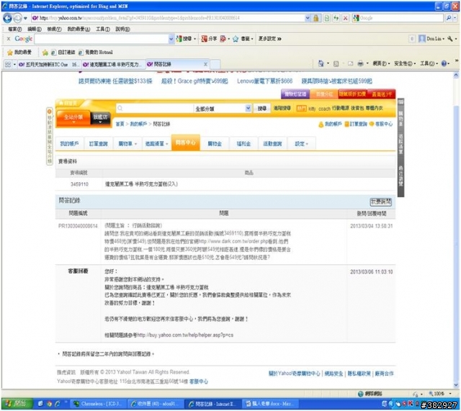The width and height of the screenshot is (461, 411).
Task: Click the Lenovo筆電下殺折$666 promo link
Action: click(264, 81)
